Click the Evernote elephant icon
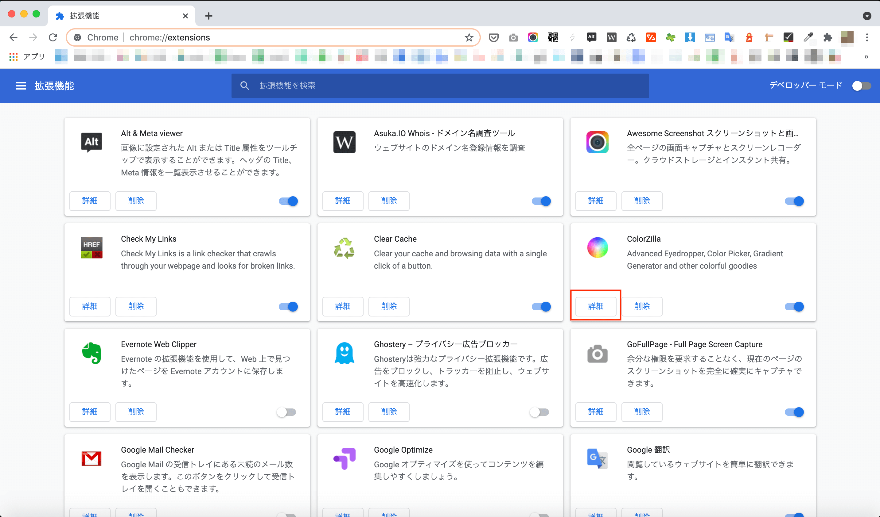 point(92,353)
